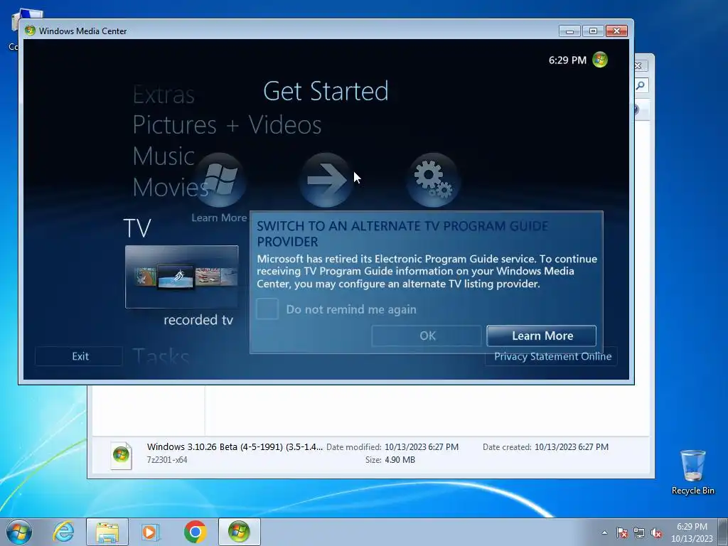Maximize the Windows Media Center window
728x546 pixels.
click(x=593, y=31)
